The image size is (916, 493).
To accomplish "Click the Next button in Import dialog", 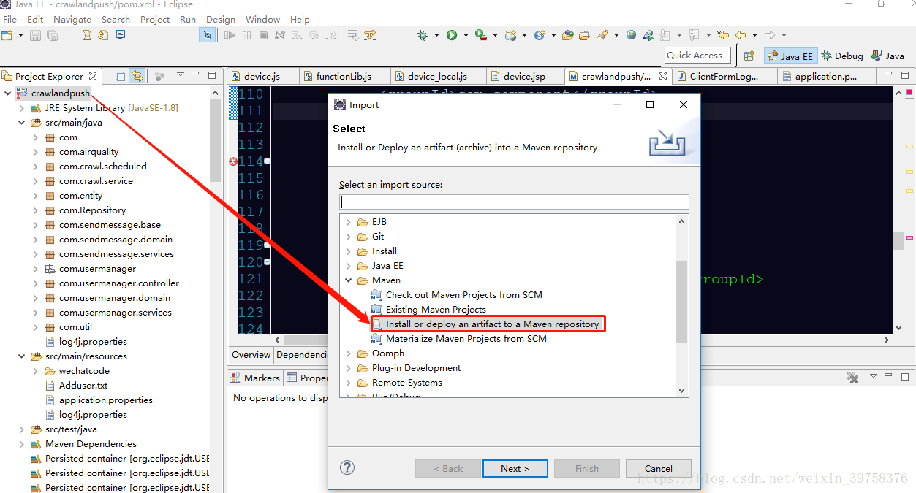I will click(515, 469).
